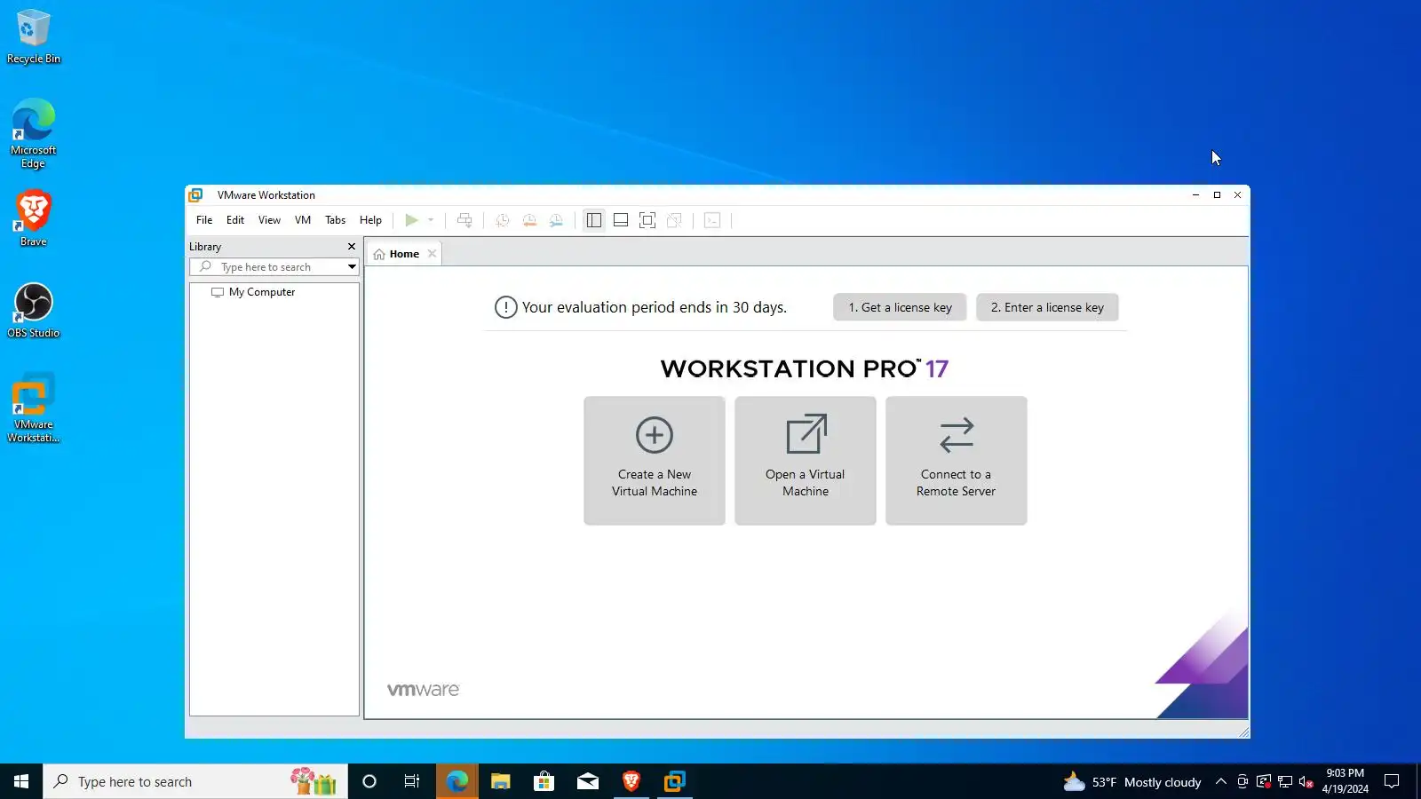Click the VMware Workstation desktop shortcut

click(34, 407)
